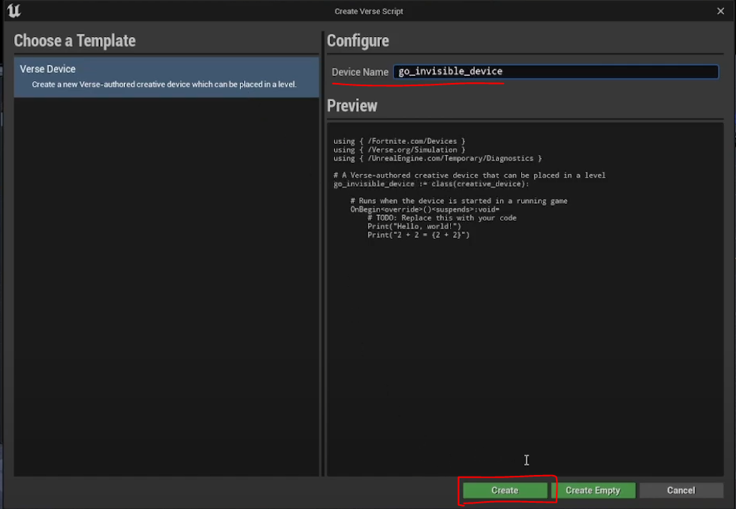Viewport: 736px width, 509px height.
Task: Click the Configure heading
Action: [x=358, y=41]
